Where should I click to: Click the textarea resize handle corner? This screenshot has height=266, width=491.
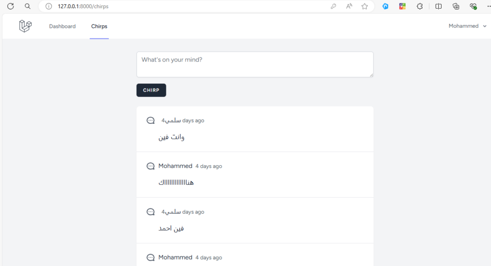tap(372, 75)
